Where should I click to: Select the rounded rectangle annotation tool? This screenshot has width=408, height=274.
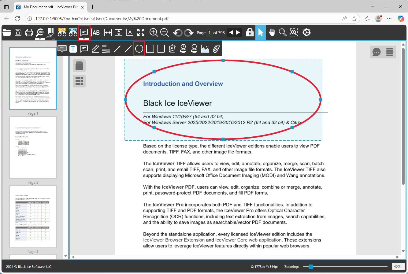[161, 49]
